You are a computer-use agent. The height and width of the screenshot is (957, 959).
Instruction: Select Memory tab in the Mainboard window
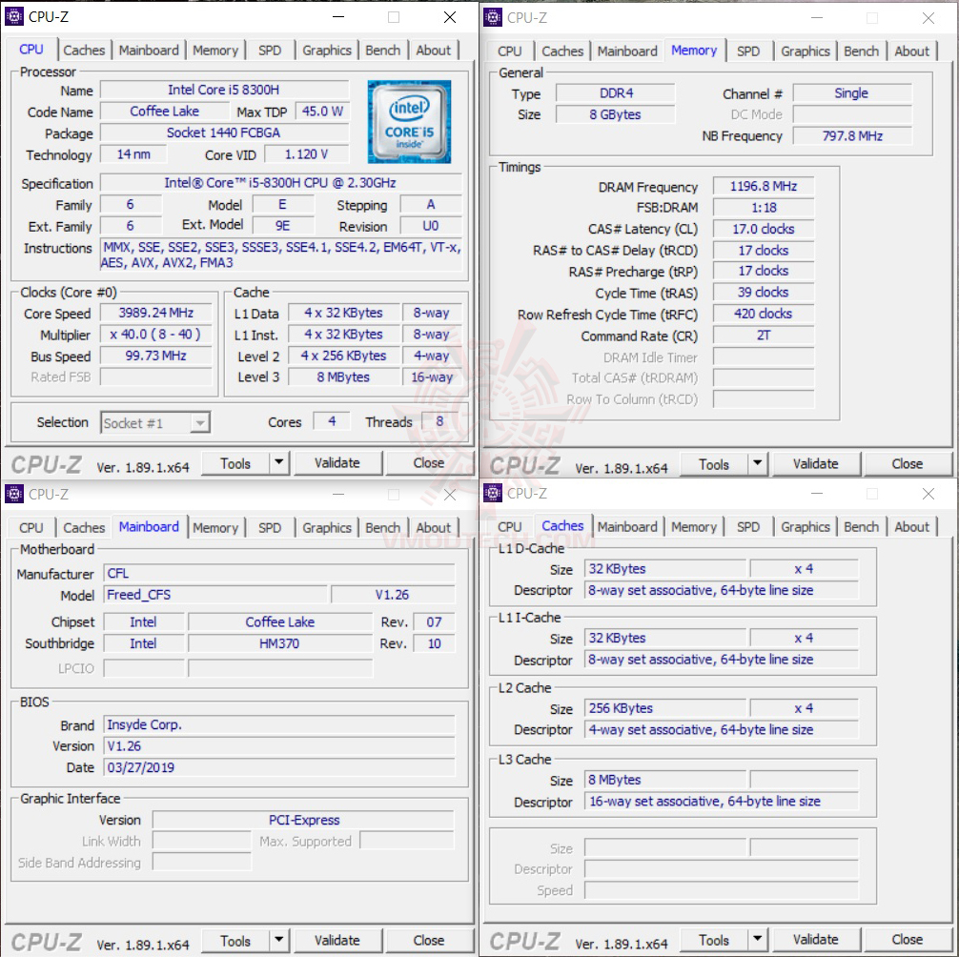215,528
